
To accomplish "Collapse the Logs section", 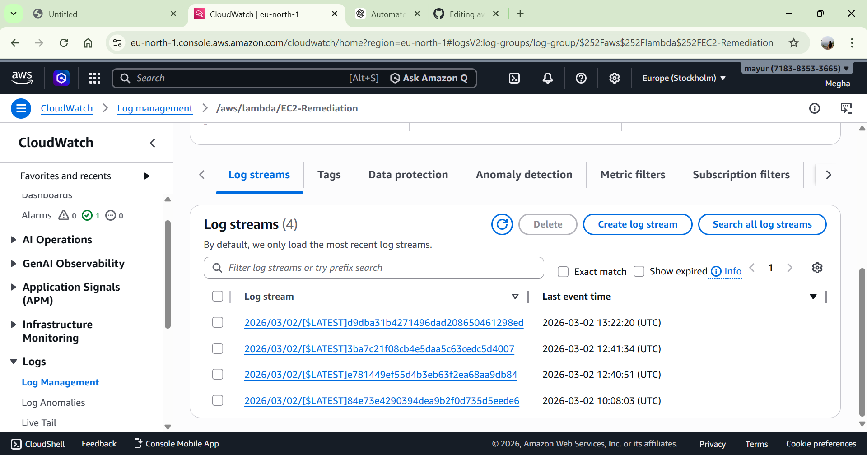I will click(x=14, y=362).
